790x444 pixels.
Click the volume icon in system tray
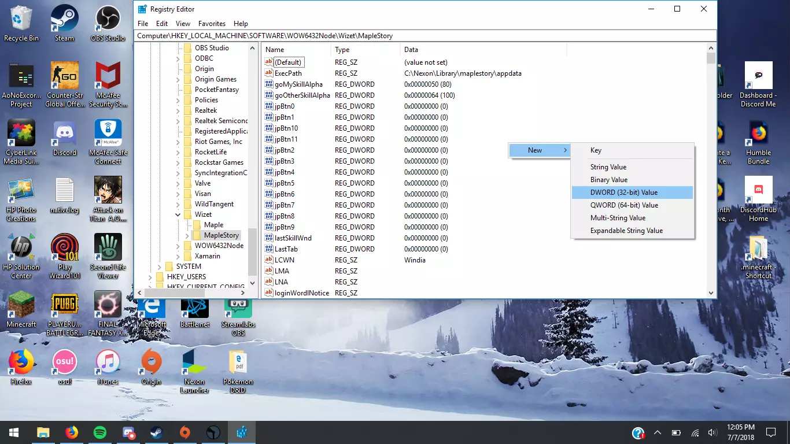(x=713, y=432)
